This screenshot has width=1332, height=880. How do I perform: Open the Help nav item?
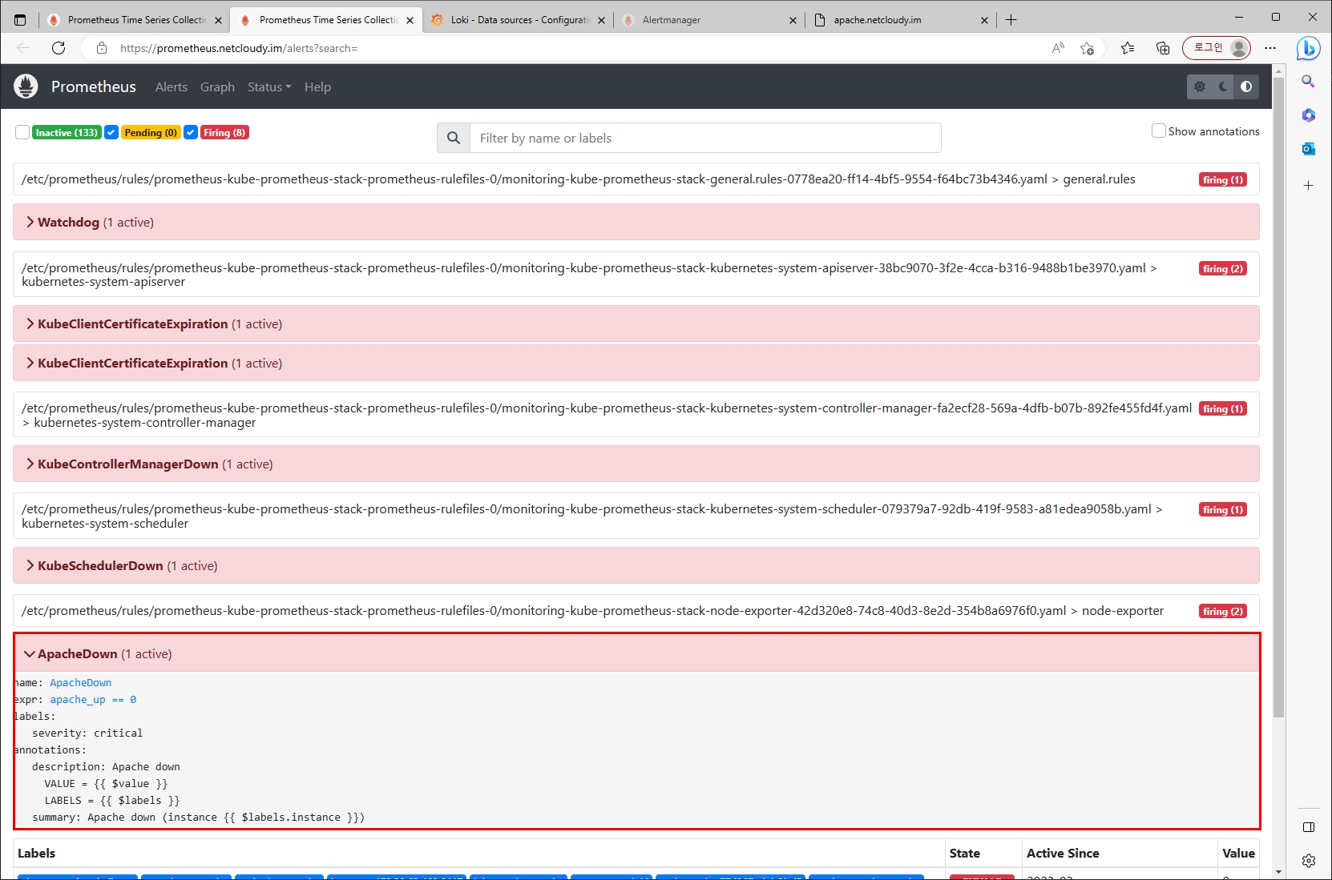317,86
